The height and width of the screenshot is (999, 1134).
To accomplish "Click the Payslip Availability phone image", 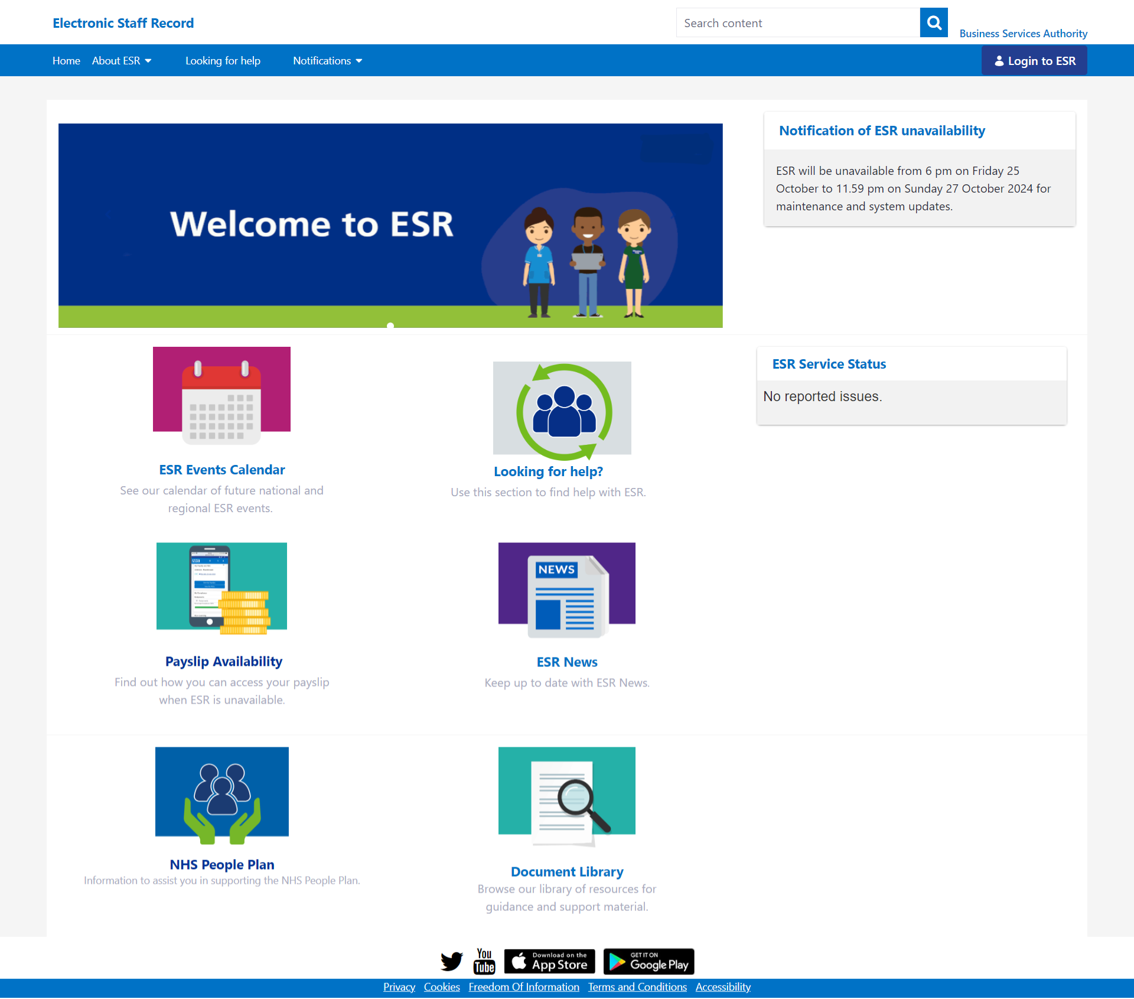I will tap(221, 588).
